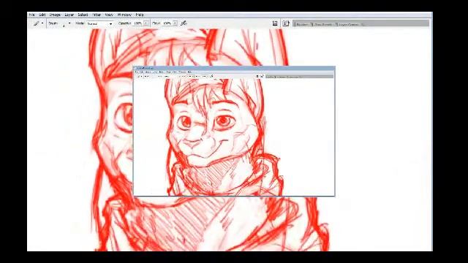Click the inner nested window title bar
468x263 pixels.
pyautogui.click(x=234, y=68)
